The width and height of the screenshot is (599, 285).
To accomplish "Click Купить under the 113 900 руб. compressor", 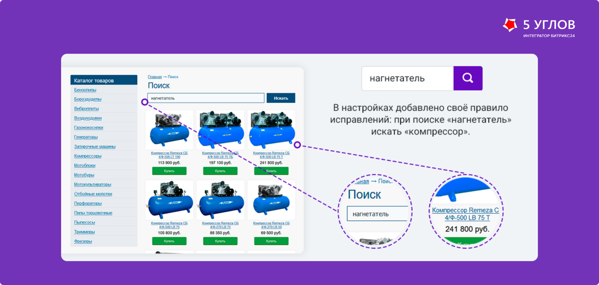I will (169, 171).
